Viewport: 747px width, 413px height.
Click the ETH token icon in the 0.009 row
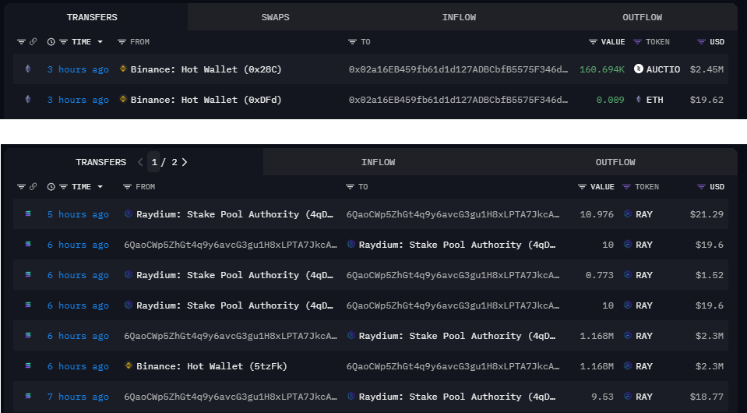coord(639,100)
